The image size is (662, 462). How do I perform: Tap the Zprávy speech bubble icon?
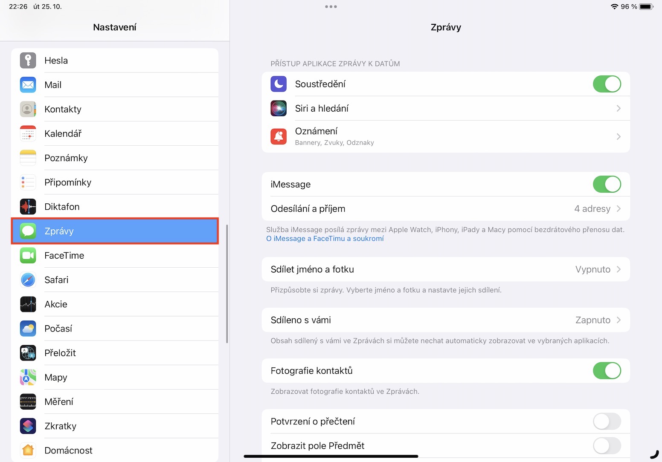pos(28,231)
